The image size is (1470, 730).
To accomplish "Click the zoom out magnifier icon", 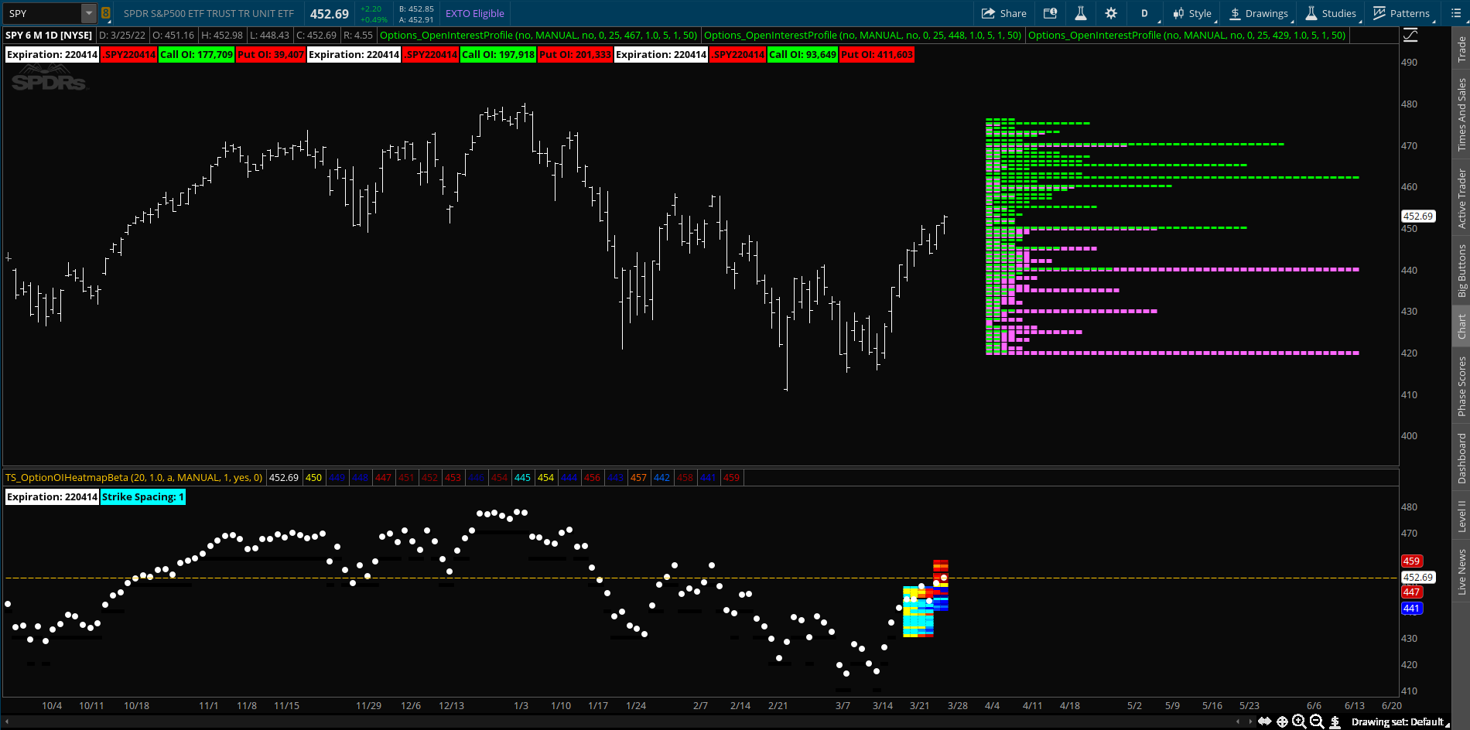I will tap(1317, 721).
